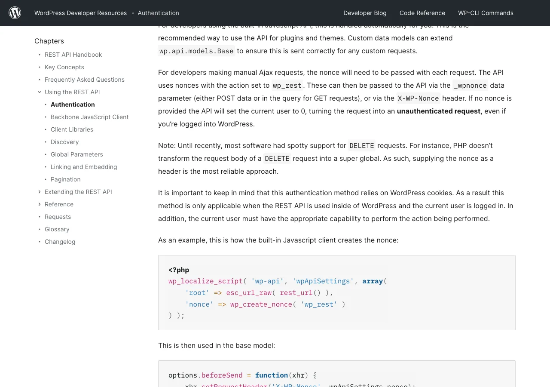
Task: Click the X-WP-Nonce inline code in paragraph
Action: 418,98
